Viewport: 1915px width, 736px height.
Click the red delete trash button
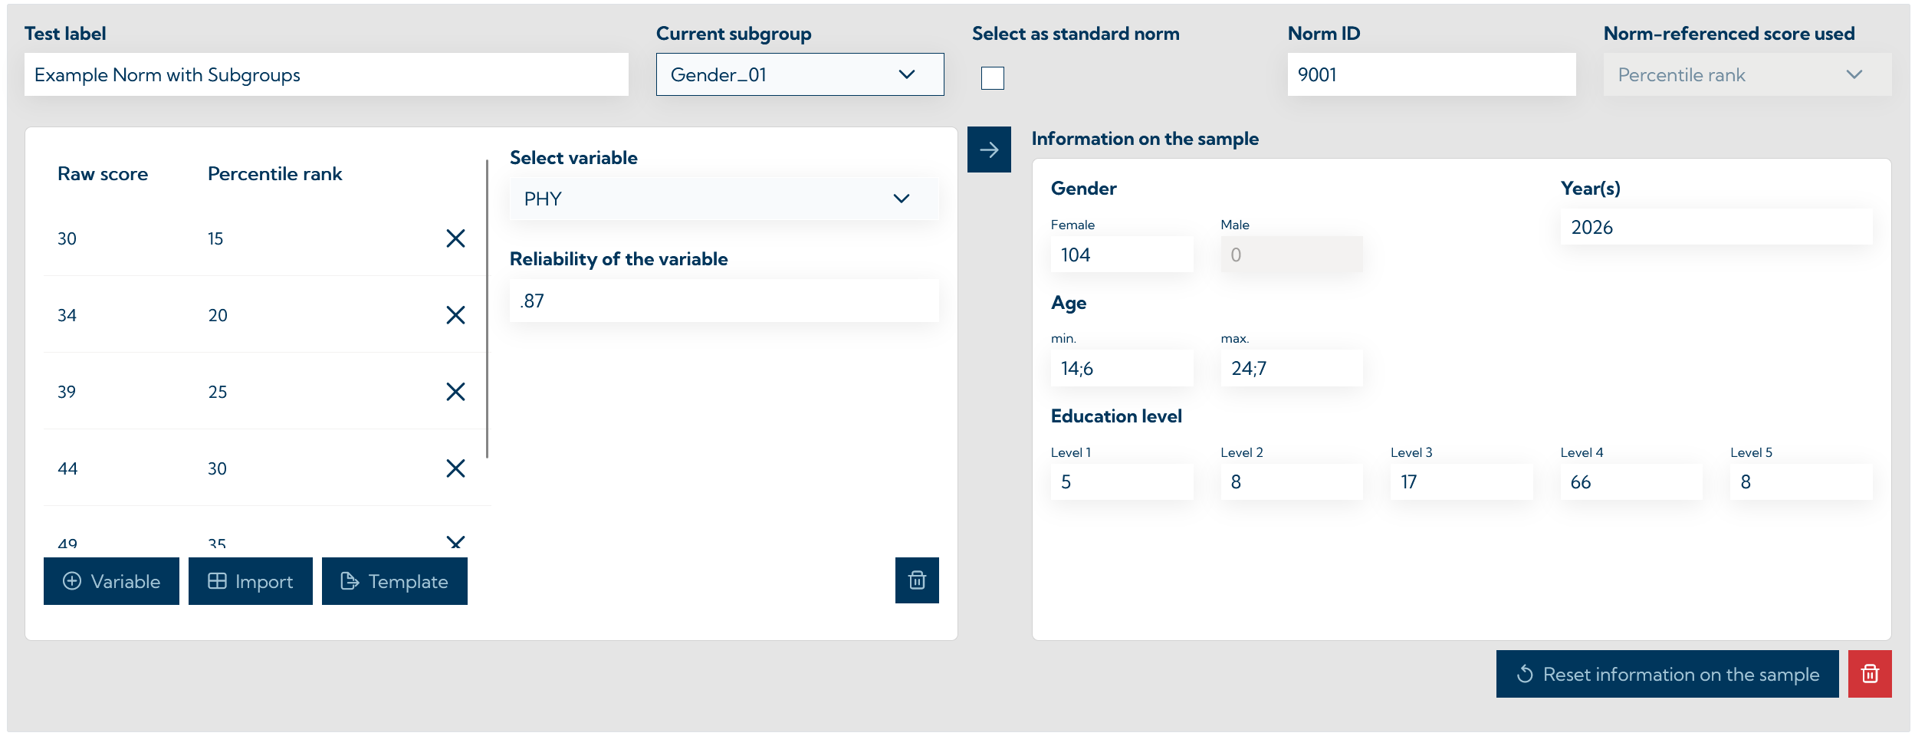1870,674
